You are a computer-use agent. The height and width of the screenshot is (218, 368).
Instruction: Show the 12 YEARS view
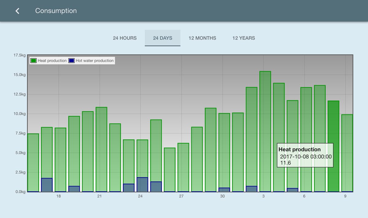[243, 38]
